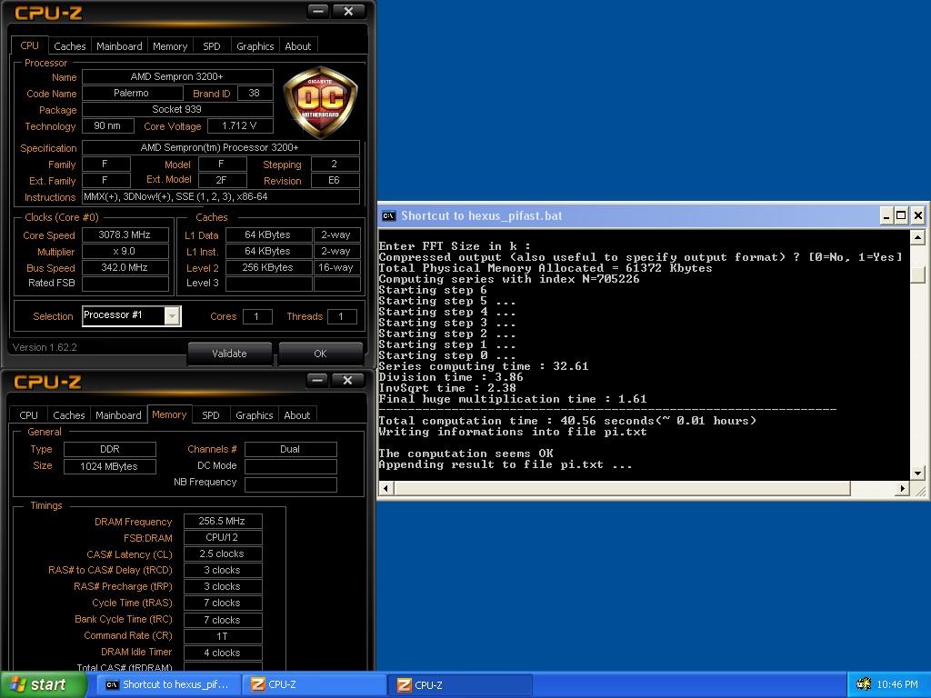This screenshot has height=698, width=931.
Task: Open Caches tab in upper CPU-Z window
Action: pyautogui.click(x=69, y=46)
